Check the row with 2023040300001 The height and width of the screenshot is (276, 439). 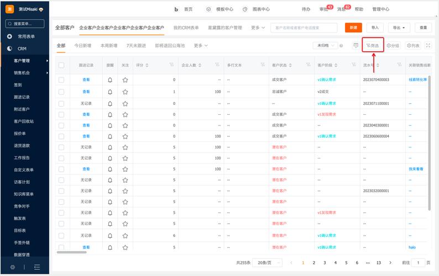tap(61, 125)
